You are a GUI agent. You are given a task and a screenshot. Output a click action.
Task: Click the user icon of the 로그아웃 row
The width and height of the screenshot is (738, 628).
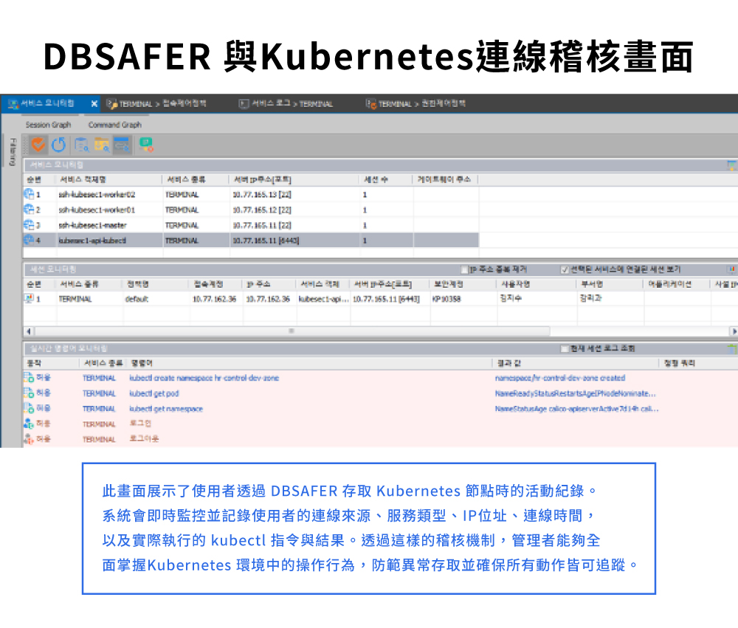(29, 439)
